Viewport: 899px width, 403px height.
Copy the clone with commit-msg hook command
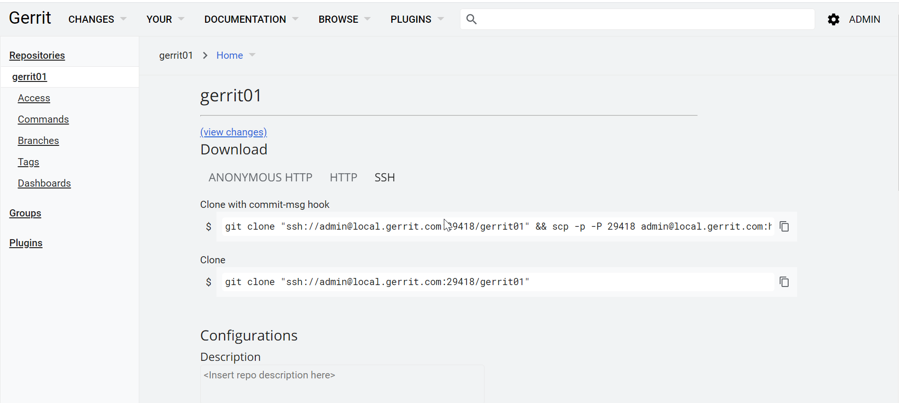784,226
